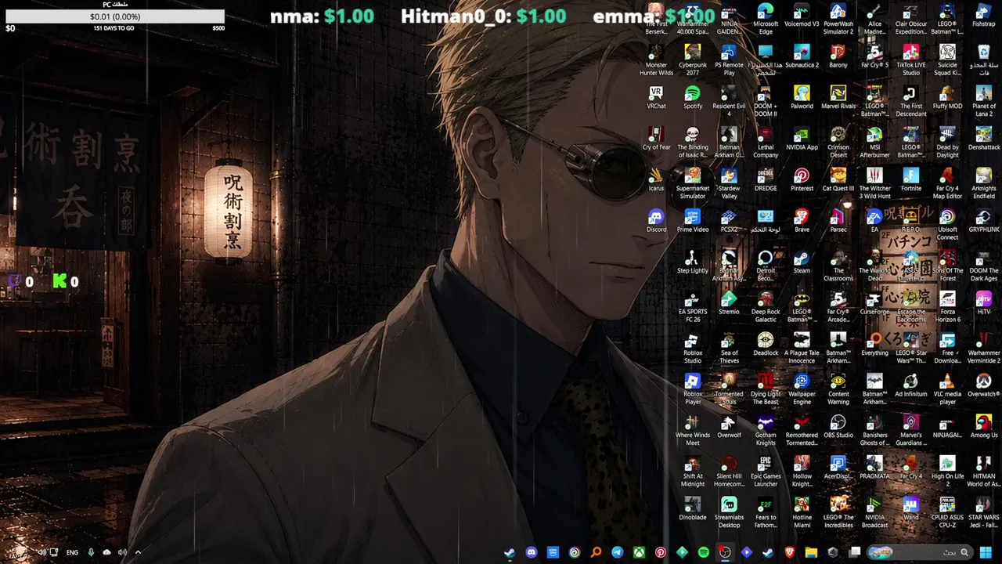Image resolution: width=1002 pixels, height=564 pixels.
Task: Open Discord from the taskbar
Action: 532,552
